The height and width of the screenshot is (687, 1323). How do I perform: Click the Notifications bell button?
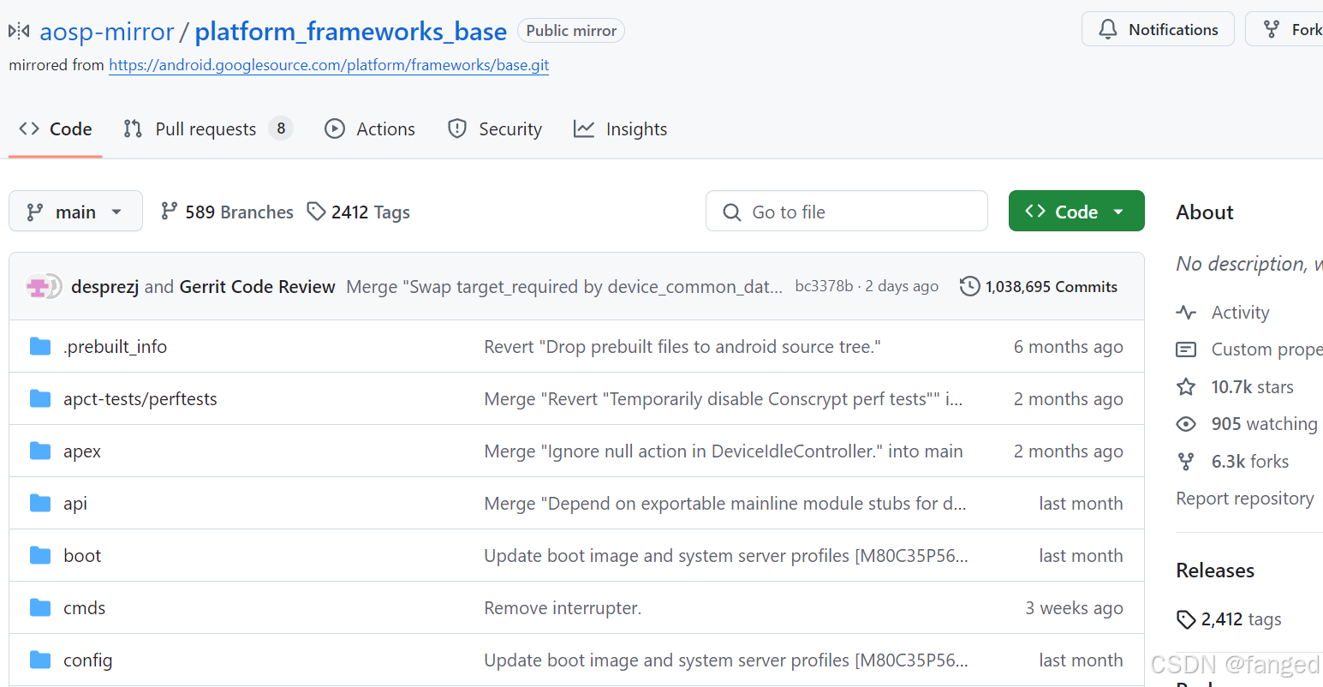coord(1158,29)
